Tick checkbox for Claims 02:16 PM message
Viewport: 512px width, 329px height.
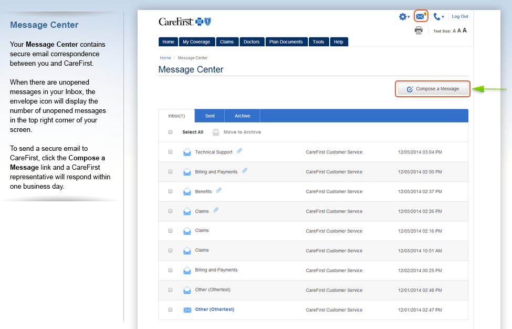[170, 231]
